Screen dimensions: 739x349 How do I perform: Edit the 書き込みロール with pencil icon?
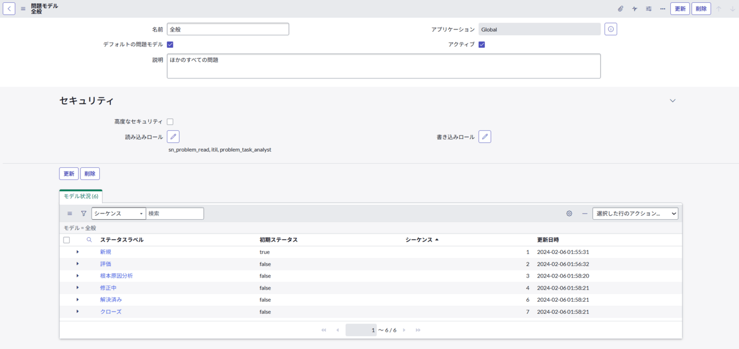[485, 137]
